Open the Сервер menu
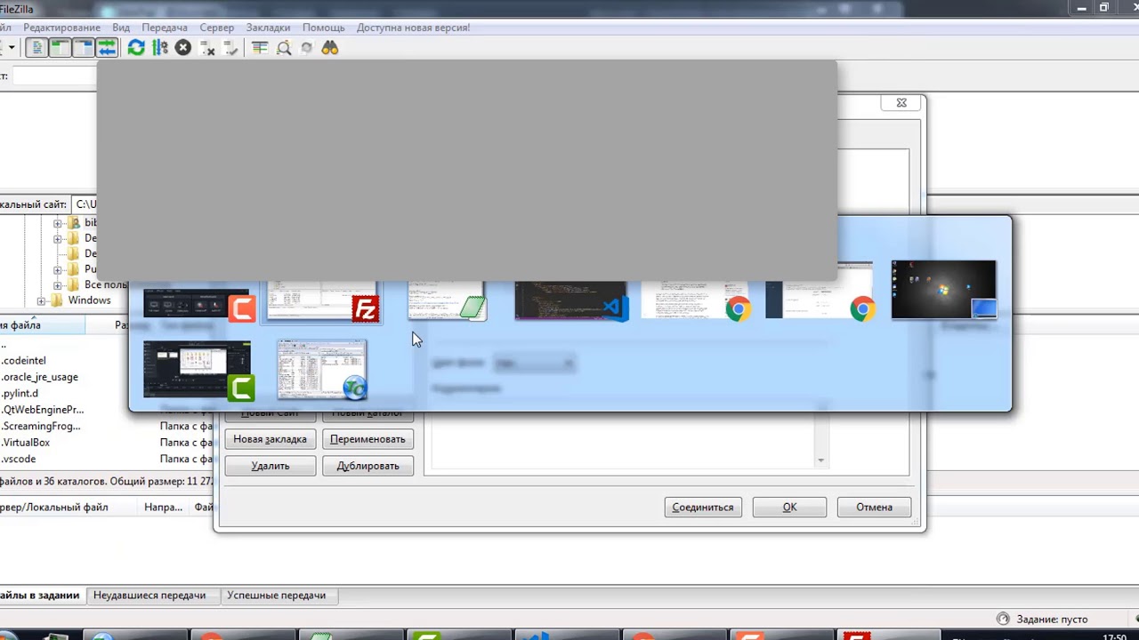 [217, 28]
